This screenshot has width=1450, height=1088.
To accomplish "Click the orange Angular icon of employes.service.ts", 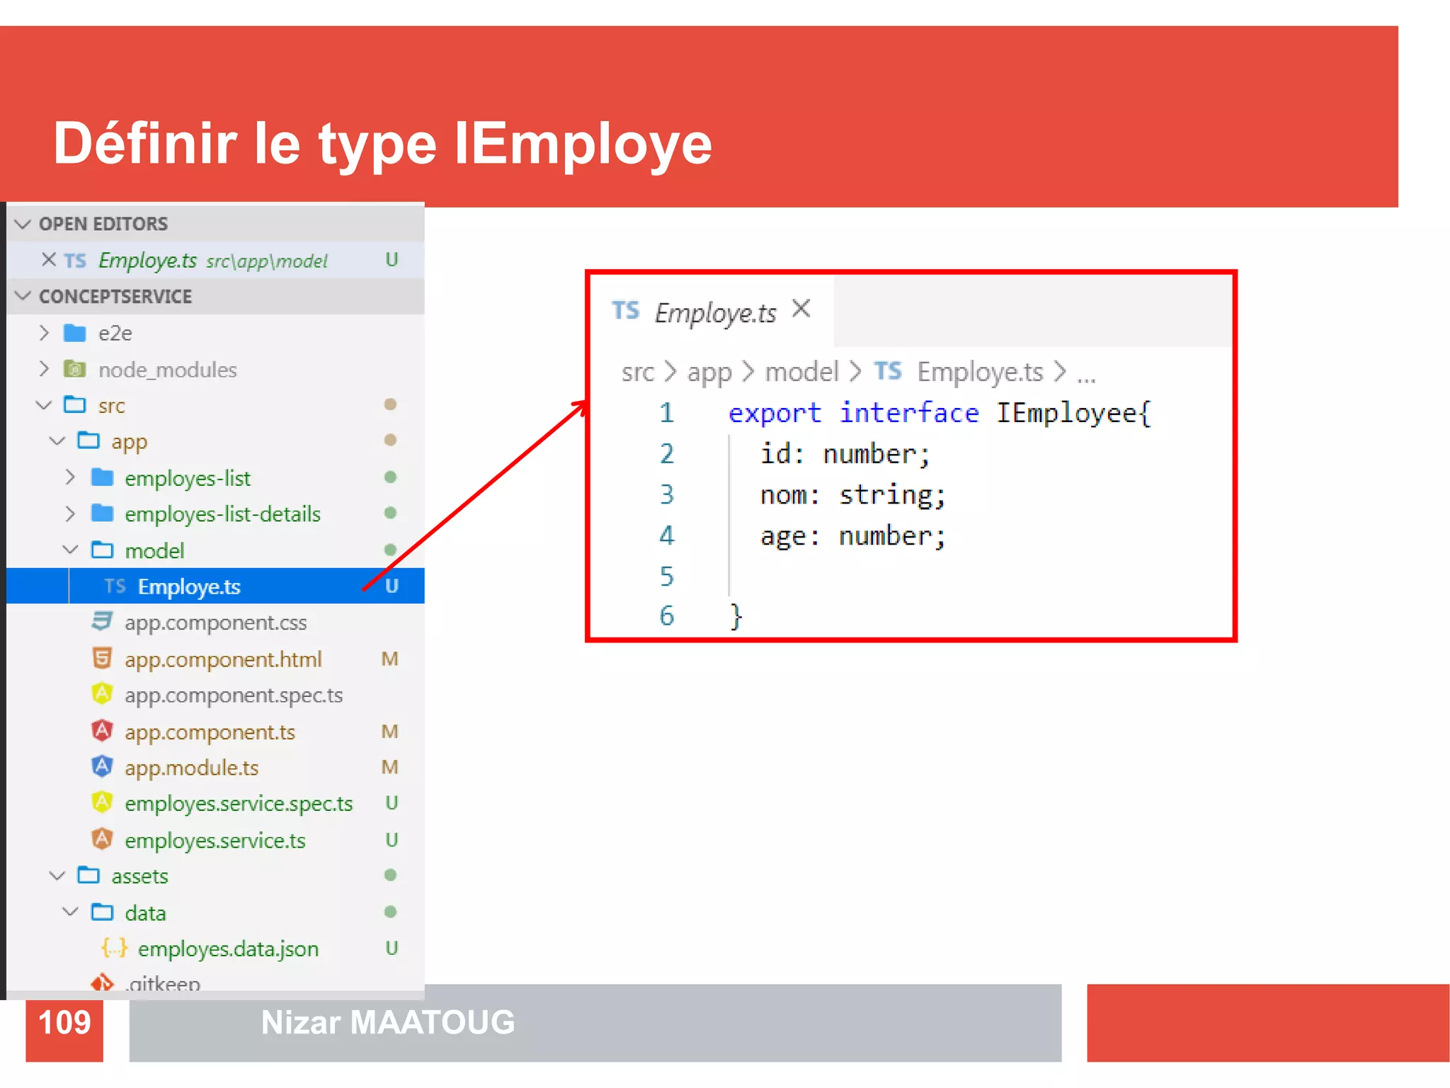I will click(102, 839).
